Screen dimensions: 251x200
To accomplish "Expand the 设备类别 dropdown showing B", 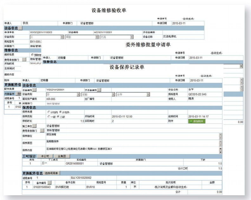I will 78,94.
